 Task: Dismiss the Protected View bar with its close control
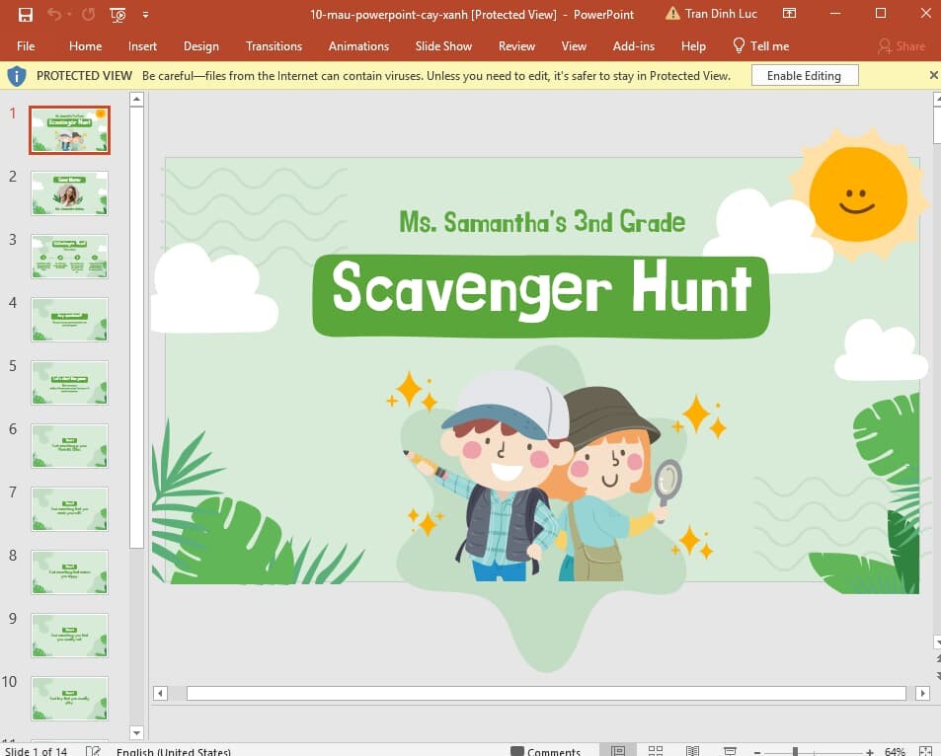click(x=932, y=74)
